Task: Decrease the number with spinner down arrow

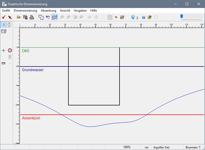Action: pos(10,26)
